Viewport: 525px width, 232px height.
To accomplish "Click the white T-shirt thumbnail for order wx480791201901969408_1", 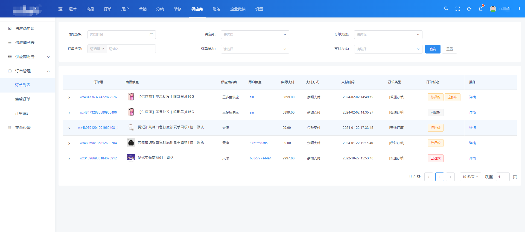I will 131,127.
